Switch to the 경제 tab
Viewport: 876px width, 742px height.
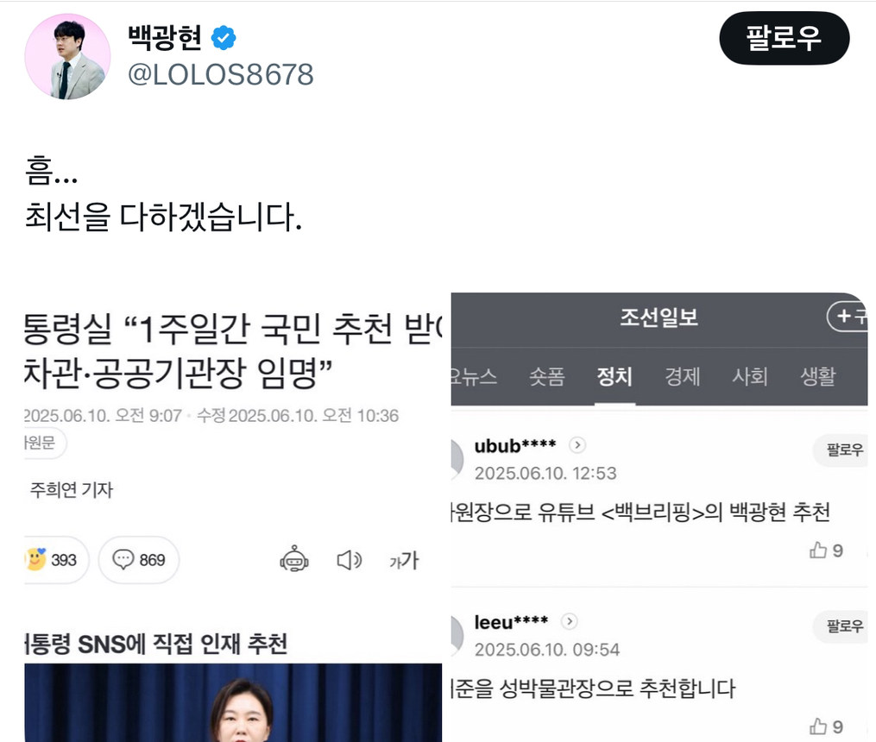tap(682, 376)
